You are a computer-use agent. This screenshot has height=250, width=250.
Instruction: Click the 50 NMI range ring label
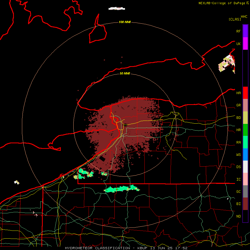click(125, 73)
